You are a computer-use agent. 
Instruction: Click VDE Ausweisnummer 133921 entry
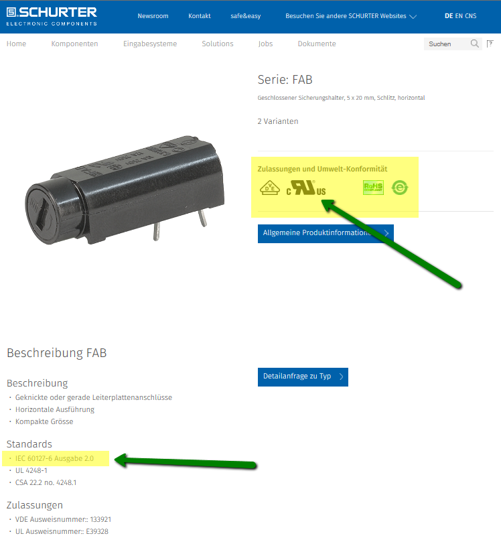tap(64, 519)
